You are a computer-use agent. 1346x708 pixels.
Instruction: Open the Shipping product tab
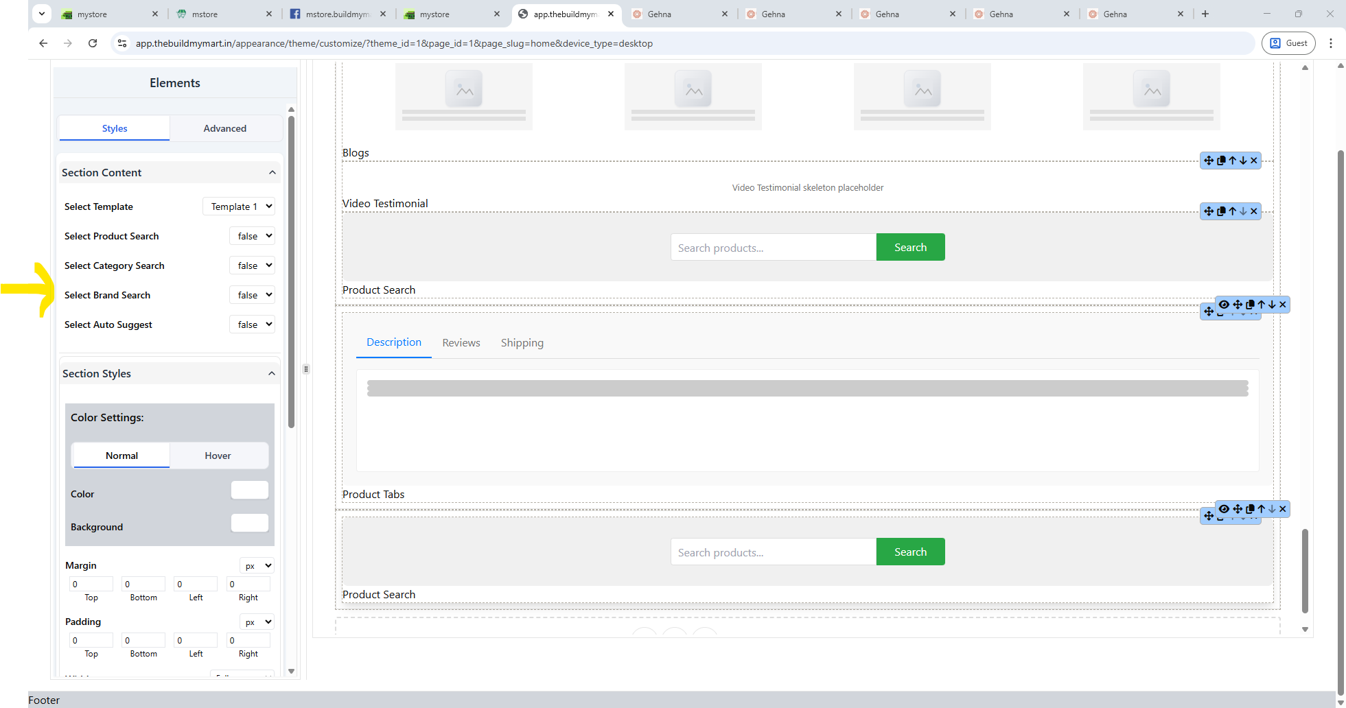pyautogui.click(x=522, y=343)
